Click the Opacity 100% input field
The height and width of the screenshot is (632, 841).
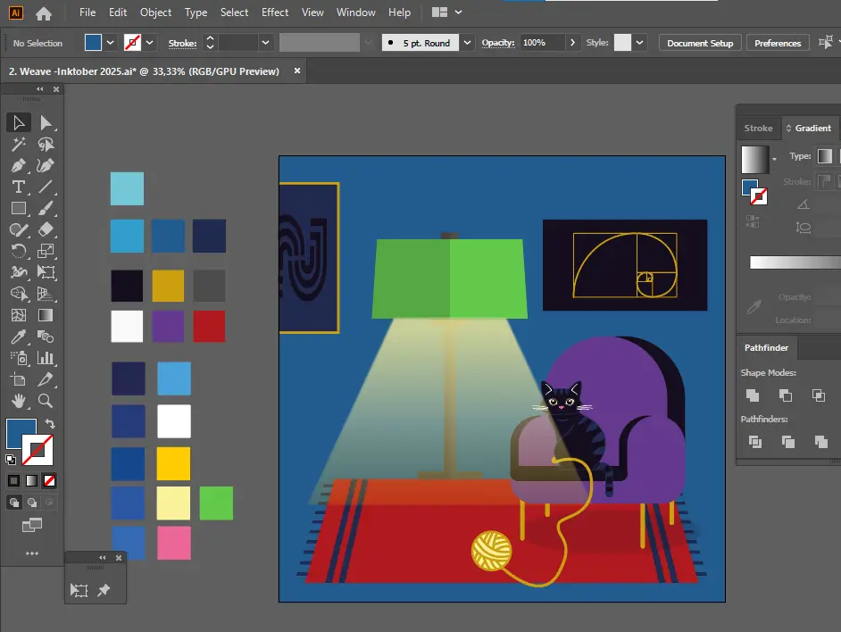pos(542,42)
